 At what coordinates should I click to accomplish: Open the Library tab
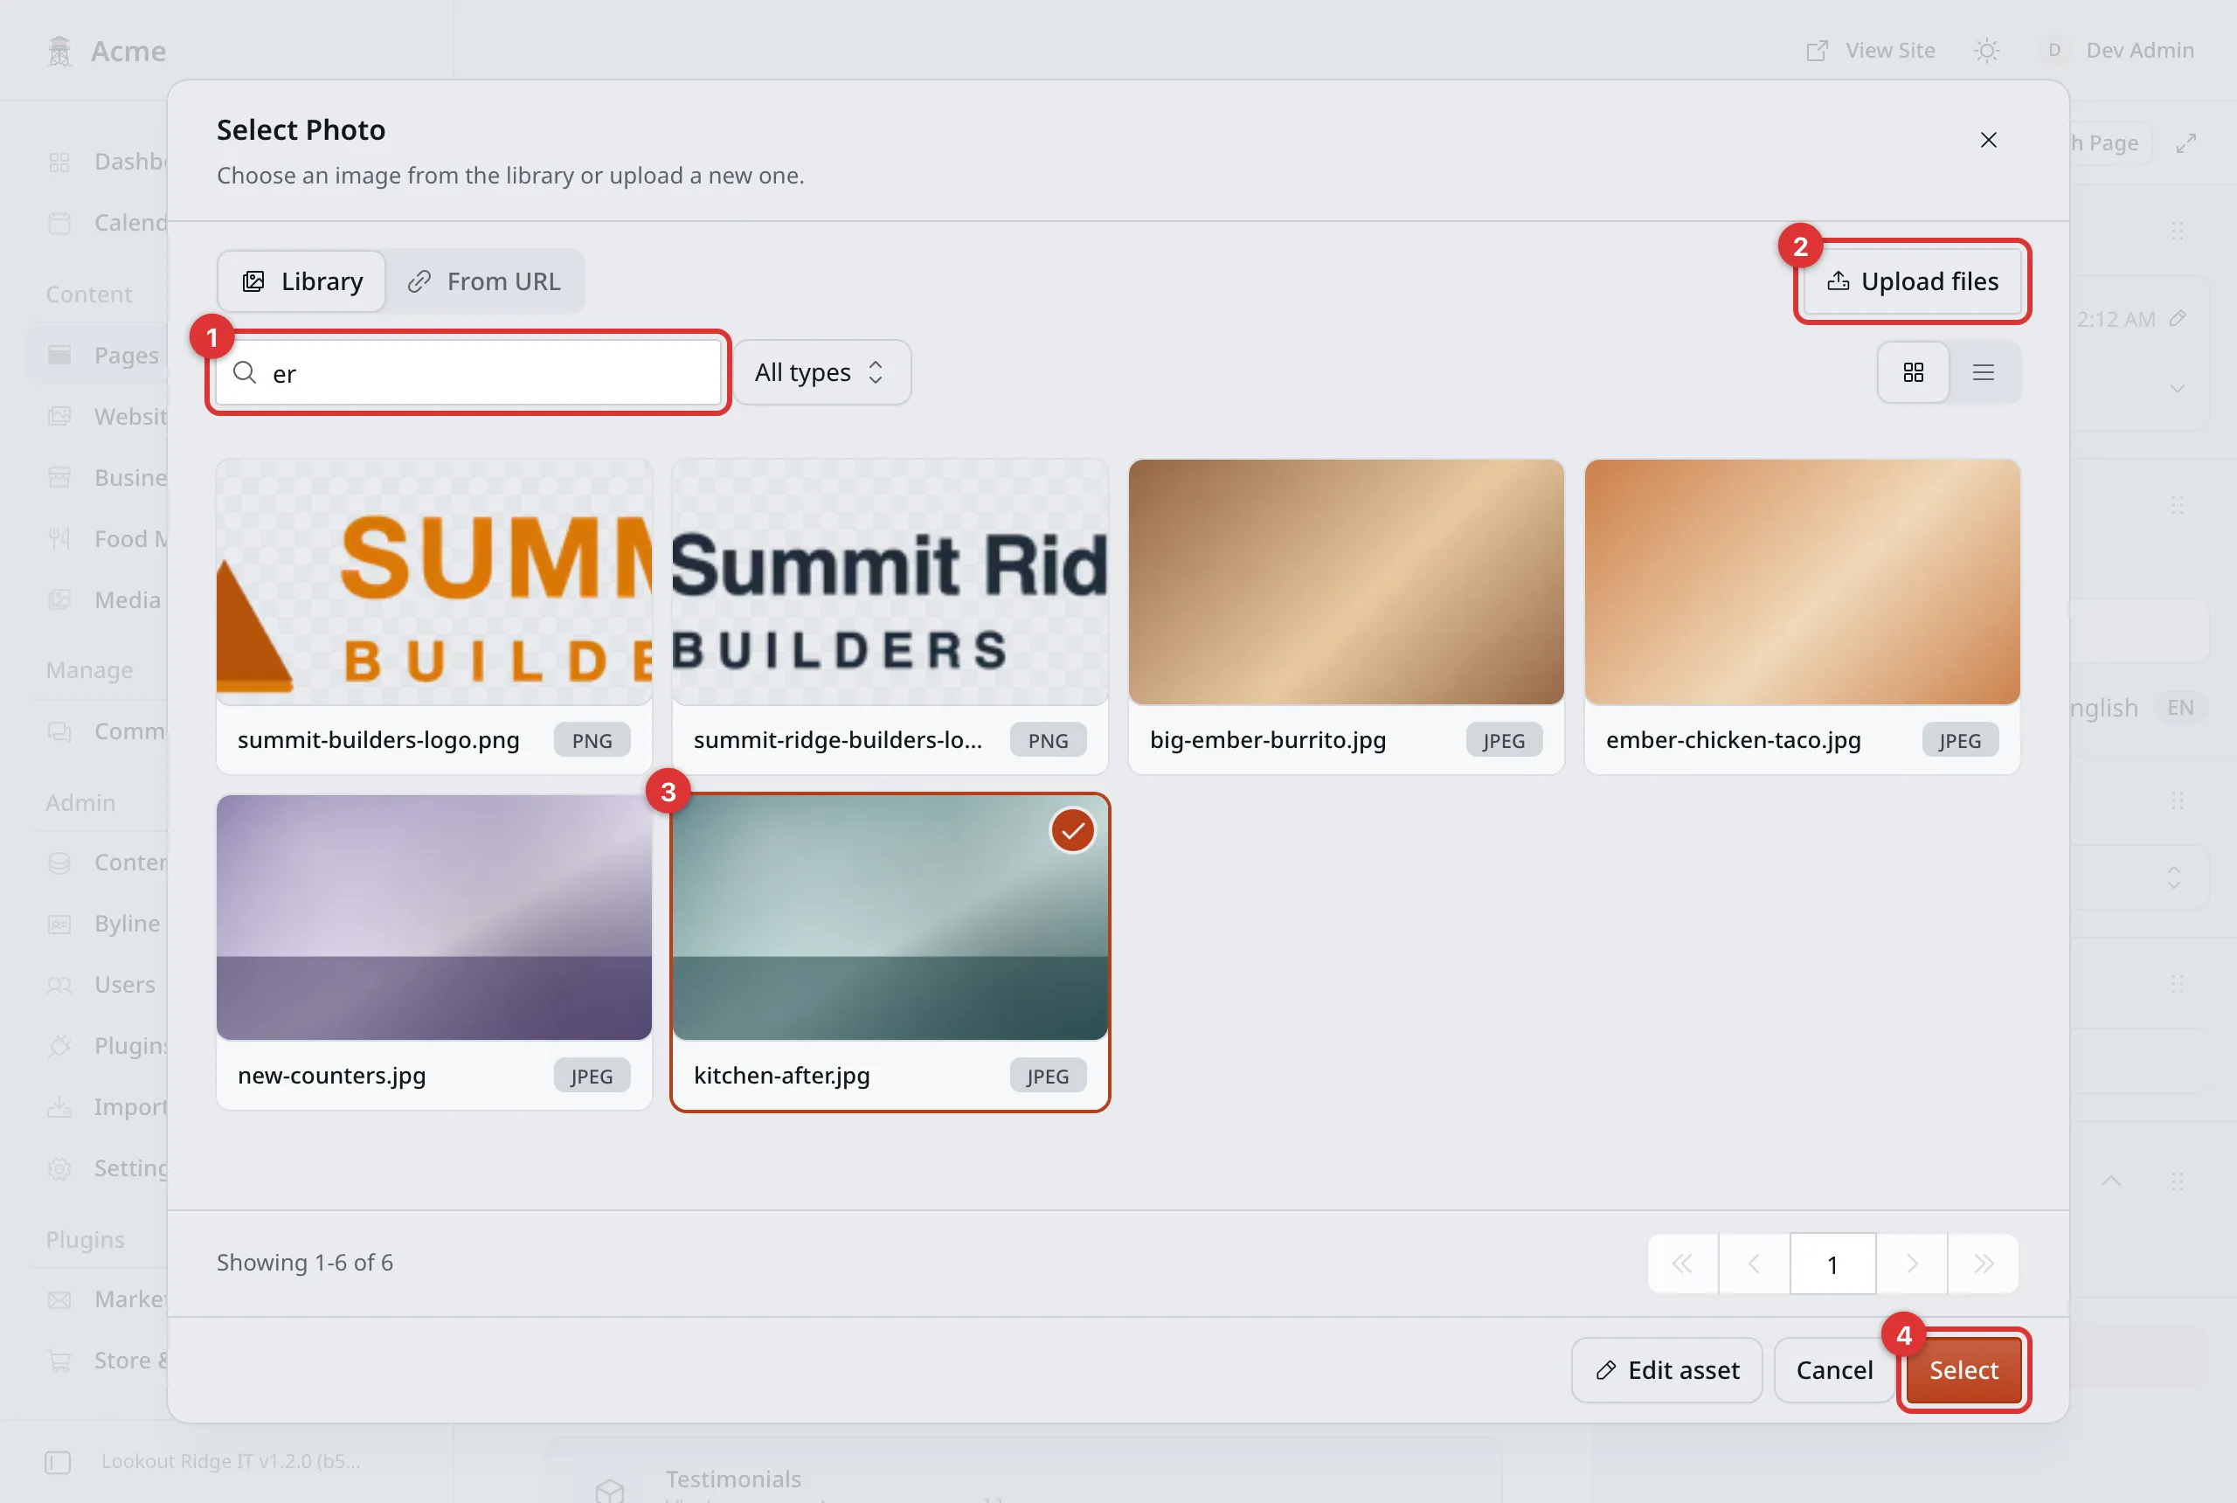click(x=302, y=281)
